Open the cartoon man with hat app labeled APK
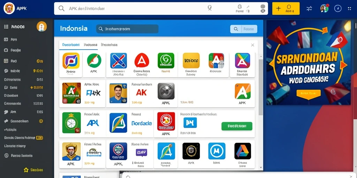 71,152
